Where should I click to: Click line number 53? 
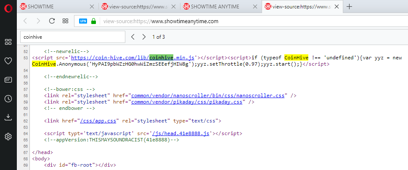[25, 58]
